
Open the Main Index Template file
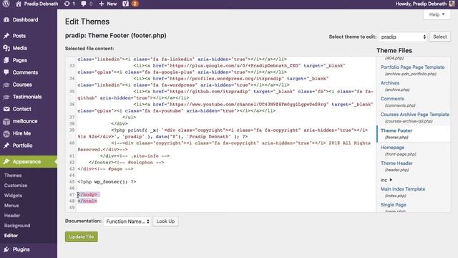pyautogui.click(x=403, y=189)
